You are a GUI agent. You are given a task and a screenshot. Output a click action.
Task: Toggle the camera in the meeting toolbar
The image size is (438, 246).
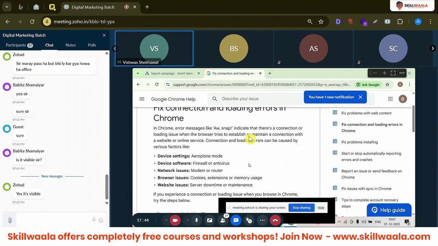pos(175,220)
